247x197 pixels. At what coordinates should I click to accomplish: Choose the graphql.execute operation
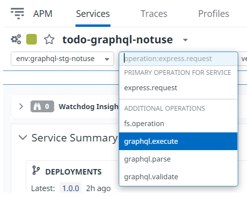click(x=178, y=141)
